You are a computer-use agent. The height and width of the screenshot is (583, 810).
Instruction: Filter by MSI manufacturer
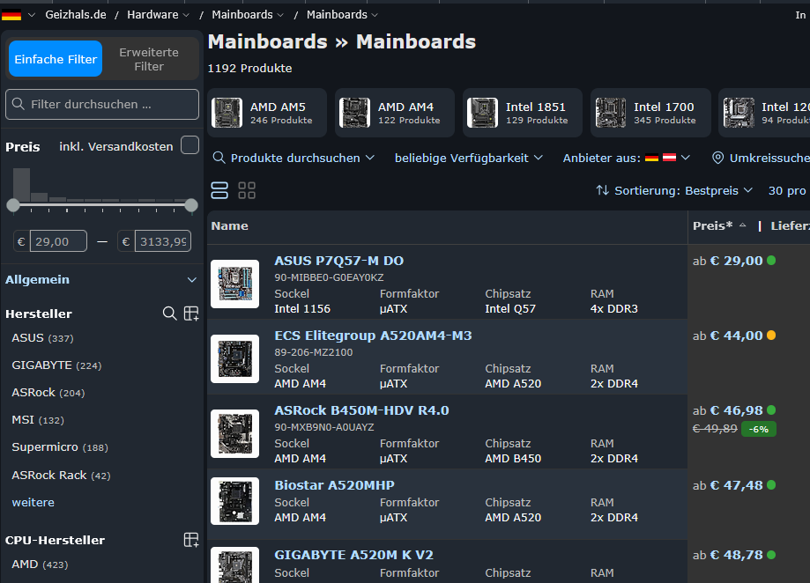click(x=38, y=420)
